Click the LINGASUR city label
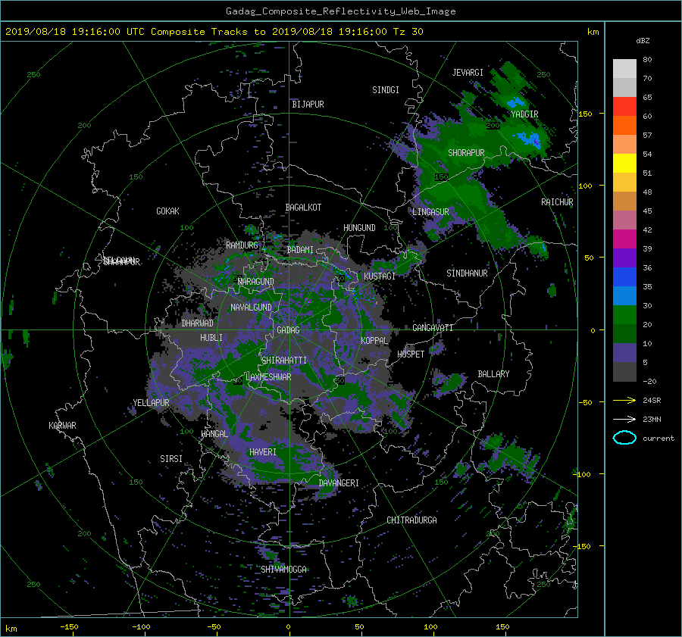Image resolution: width=682 pixels, height=637 pixels. pos(430,212)
